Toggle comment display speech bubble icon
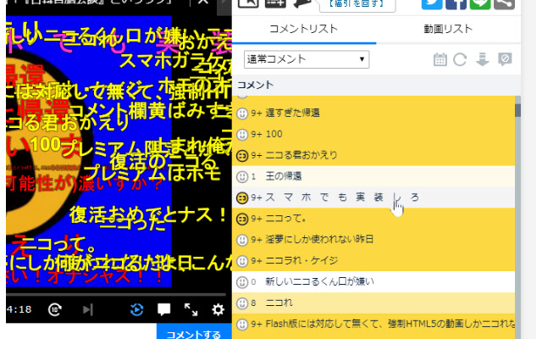The image size is (542, 339). coord(163,309)
